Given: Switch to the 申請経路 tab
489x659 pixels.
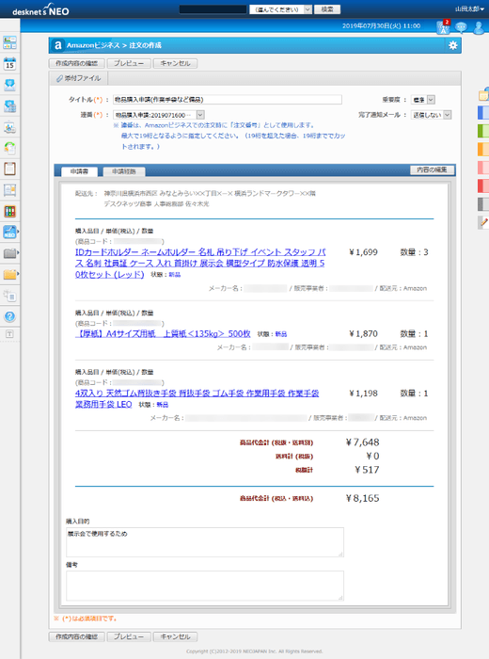Looking at the screenshot, I should (124, 171).
